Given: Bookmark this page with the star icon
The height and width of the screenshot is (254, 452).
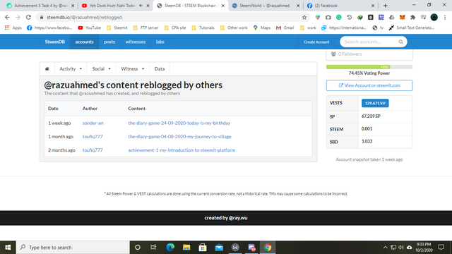Looking at the screenshot, I should tap(304, 17).
